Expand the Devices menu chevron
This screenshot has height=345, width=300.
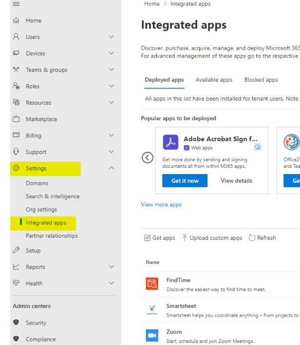click(111, 53)
